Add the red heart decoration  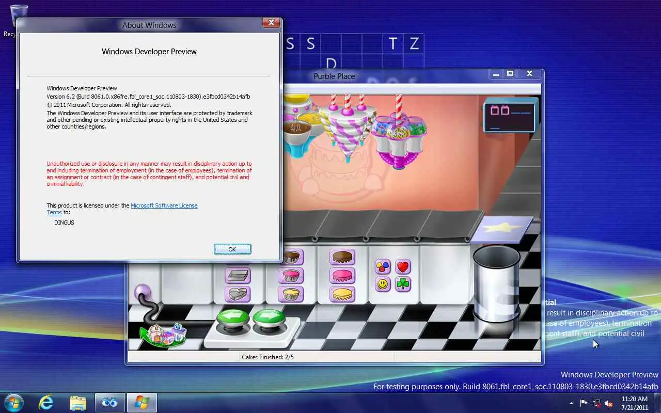coord(403,267)
